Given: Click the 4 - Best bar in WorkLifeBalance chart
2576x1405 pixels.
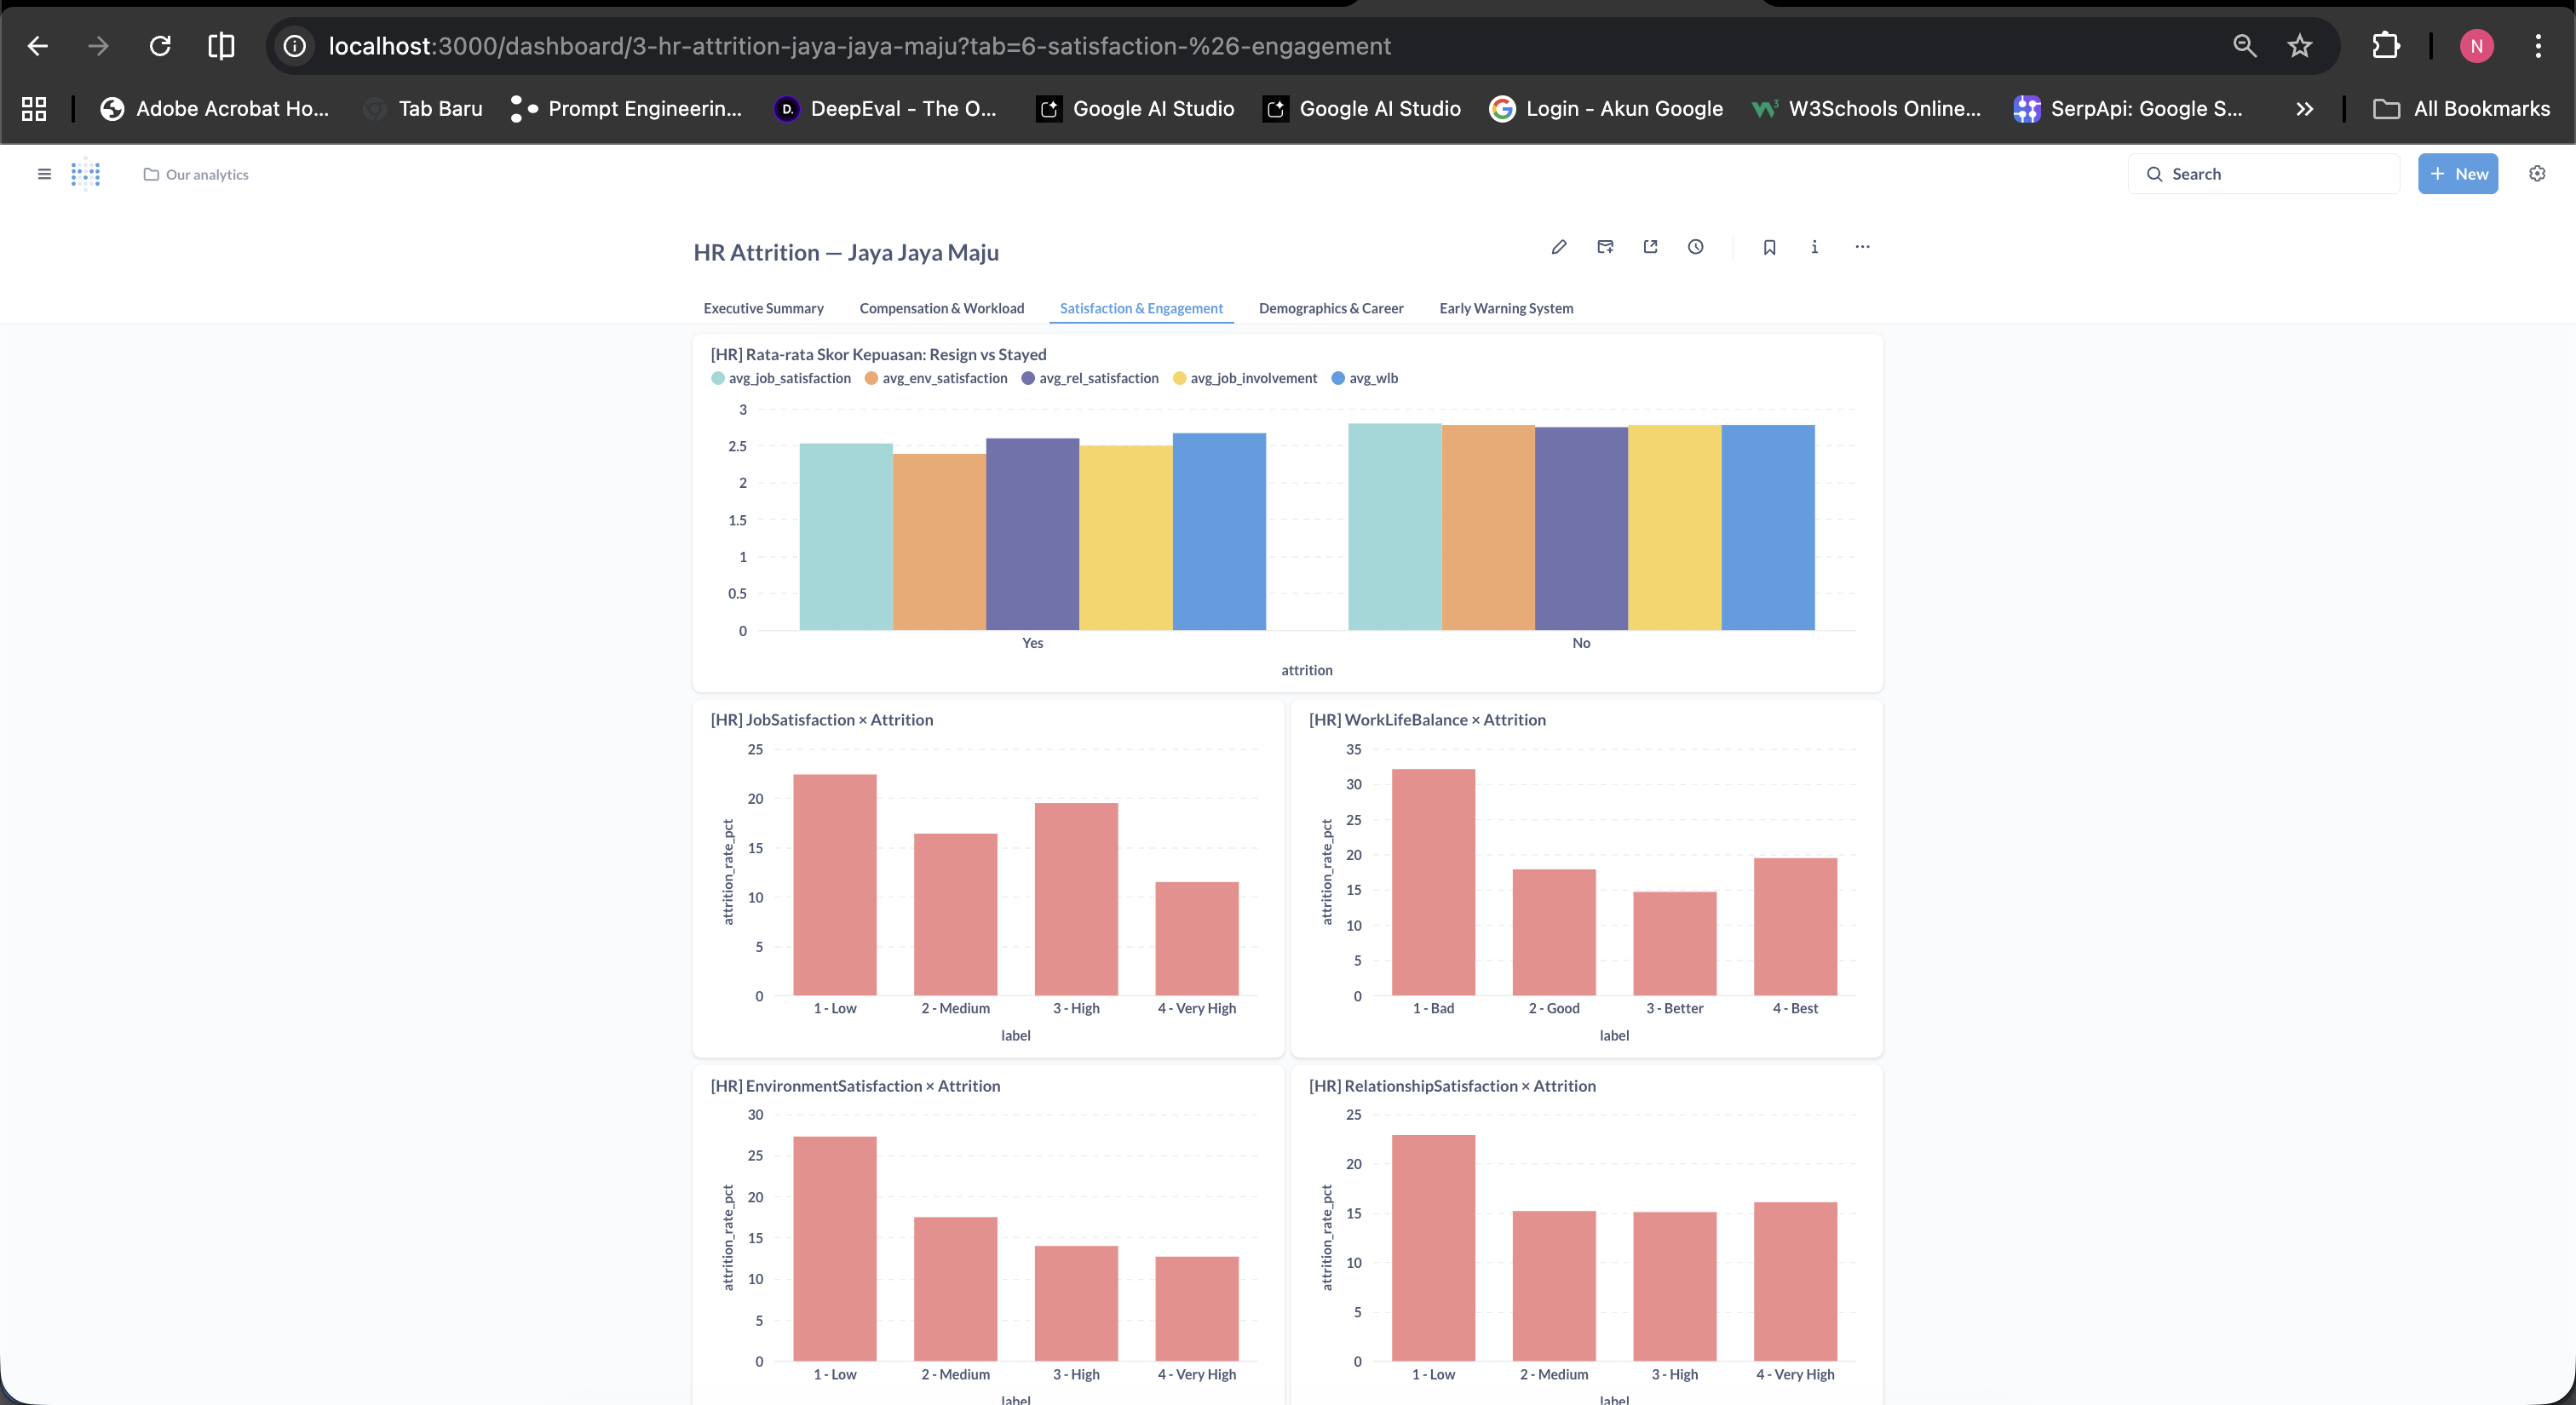Looking at the screenshot, I should pyautogui.click(x=1795, y=927).
